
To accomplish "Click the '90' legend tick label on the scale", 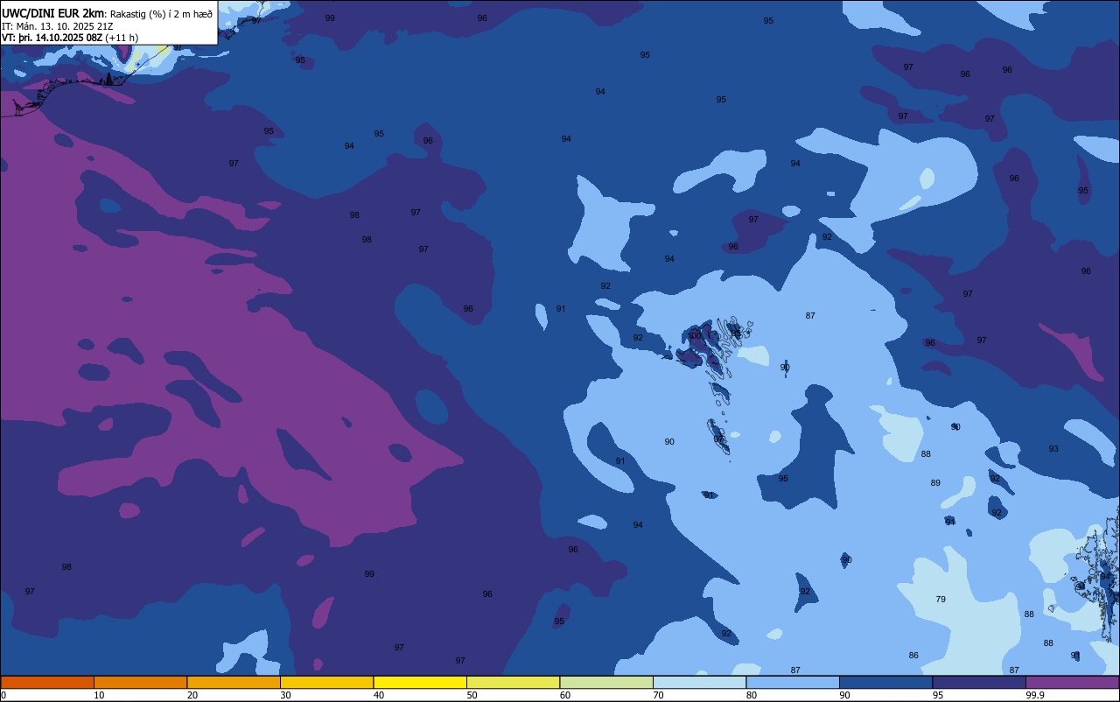I will click(844, 695).
